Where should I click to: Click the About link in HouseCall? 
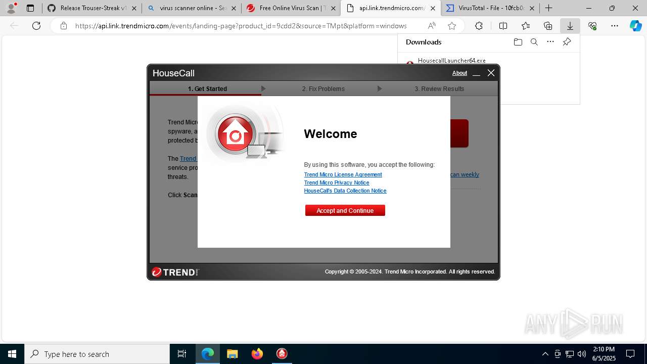(x=459, y=73)
